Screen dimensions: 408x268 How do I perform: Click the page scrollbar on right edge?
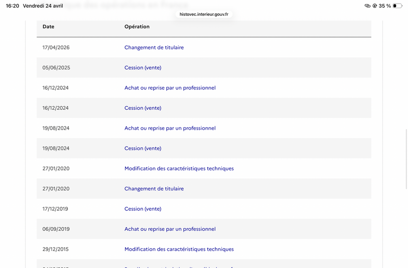pyautogui.click(x=406, y=159)
